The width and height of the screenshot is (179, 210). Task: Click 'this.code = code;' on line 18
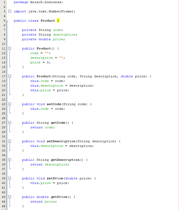(48, 81)
